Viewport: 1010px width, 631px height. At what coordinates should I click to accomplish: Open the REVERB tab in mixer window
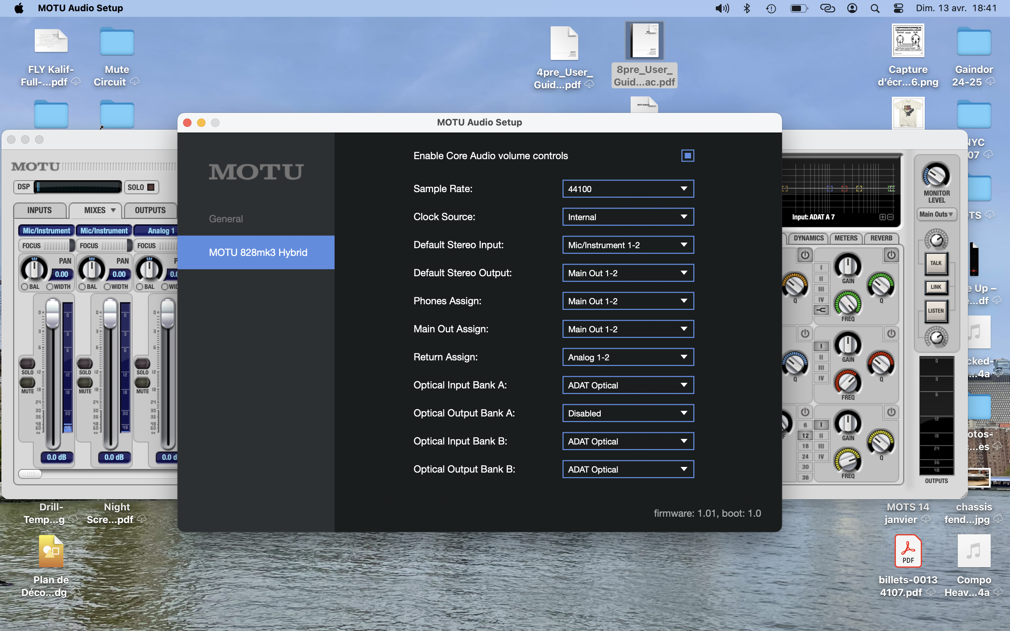coord(881,238)
